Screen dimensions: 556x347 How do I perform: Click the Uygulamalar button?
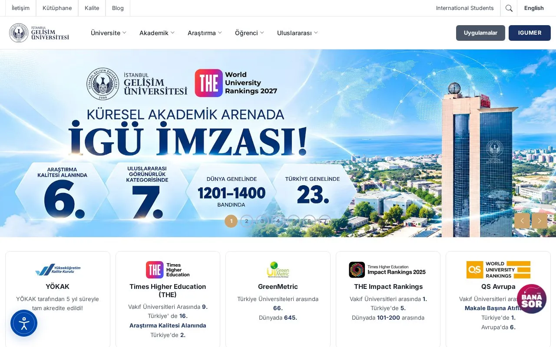(x=480, y=33)
